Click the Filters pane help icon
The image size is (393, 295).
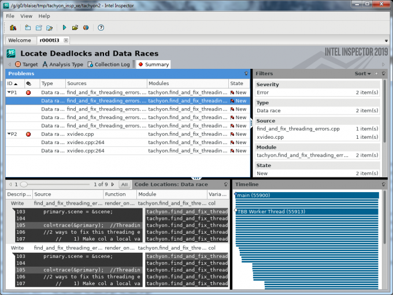pyautogui.click(x=384, y=73)
